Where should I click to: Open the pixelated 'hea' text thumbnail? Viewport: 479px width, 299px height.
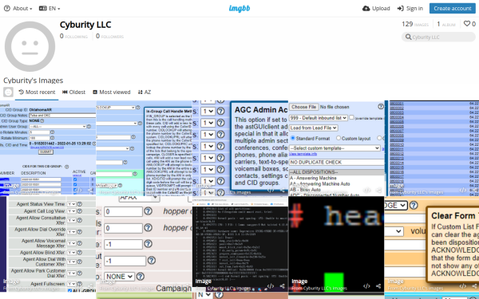pos(336,243)
